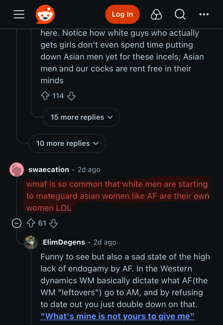The width and height of the screenshot is (223, 325).
Task: Open swaecation's profile via username
Action: (49, 170)
